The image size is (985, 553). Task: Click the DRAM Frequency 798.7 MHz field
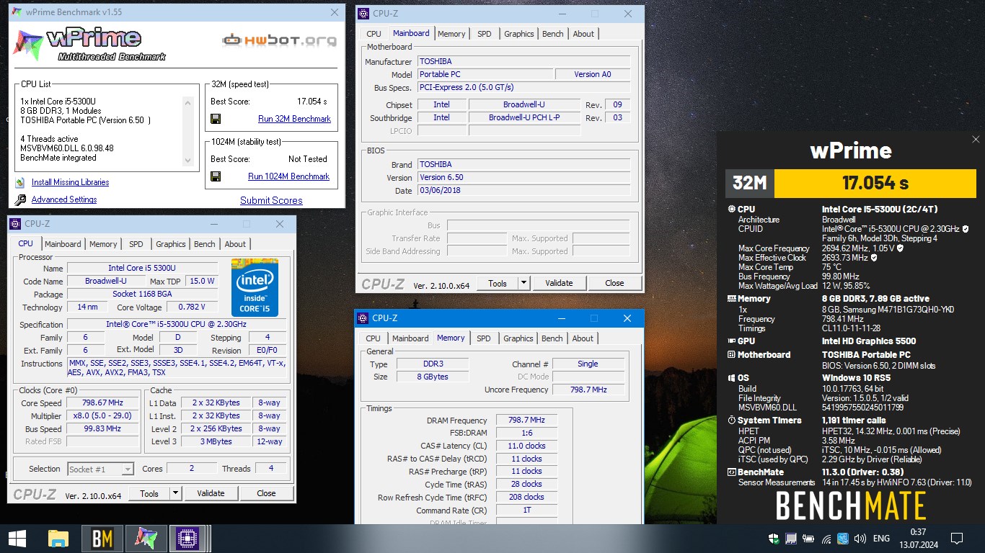[526, 420]
